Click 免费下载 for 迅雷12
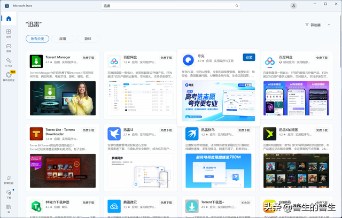 click(166, 130)
